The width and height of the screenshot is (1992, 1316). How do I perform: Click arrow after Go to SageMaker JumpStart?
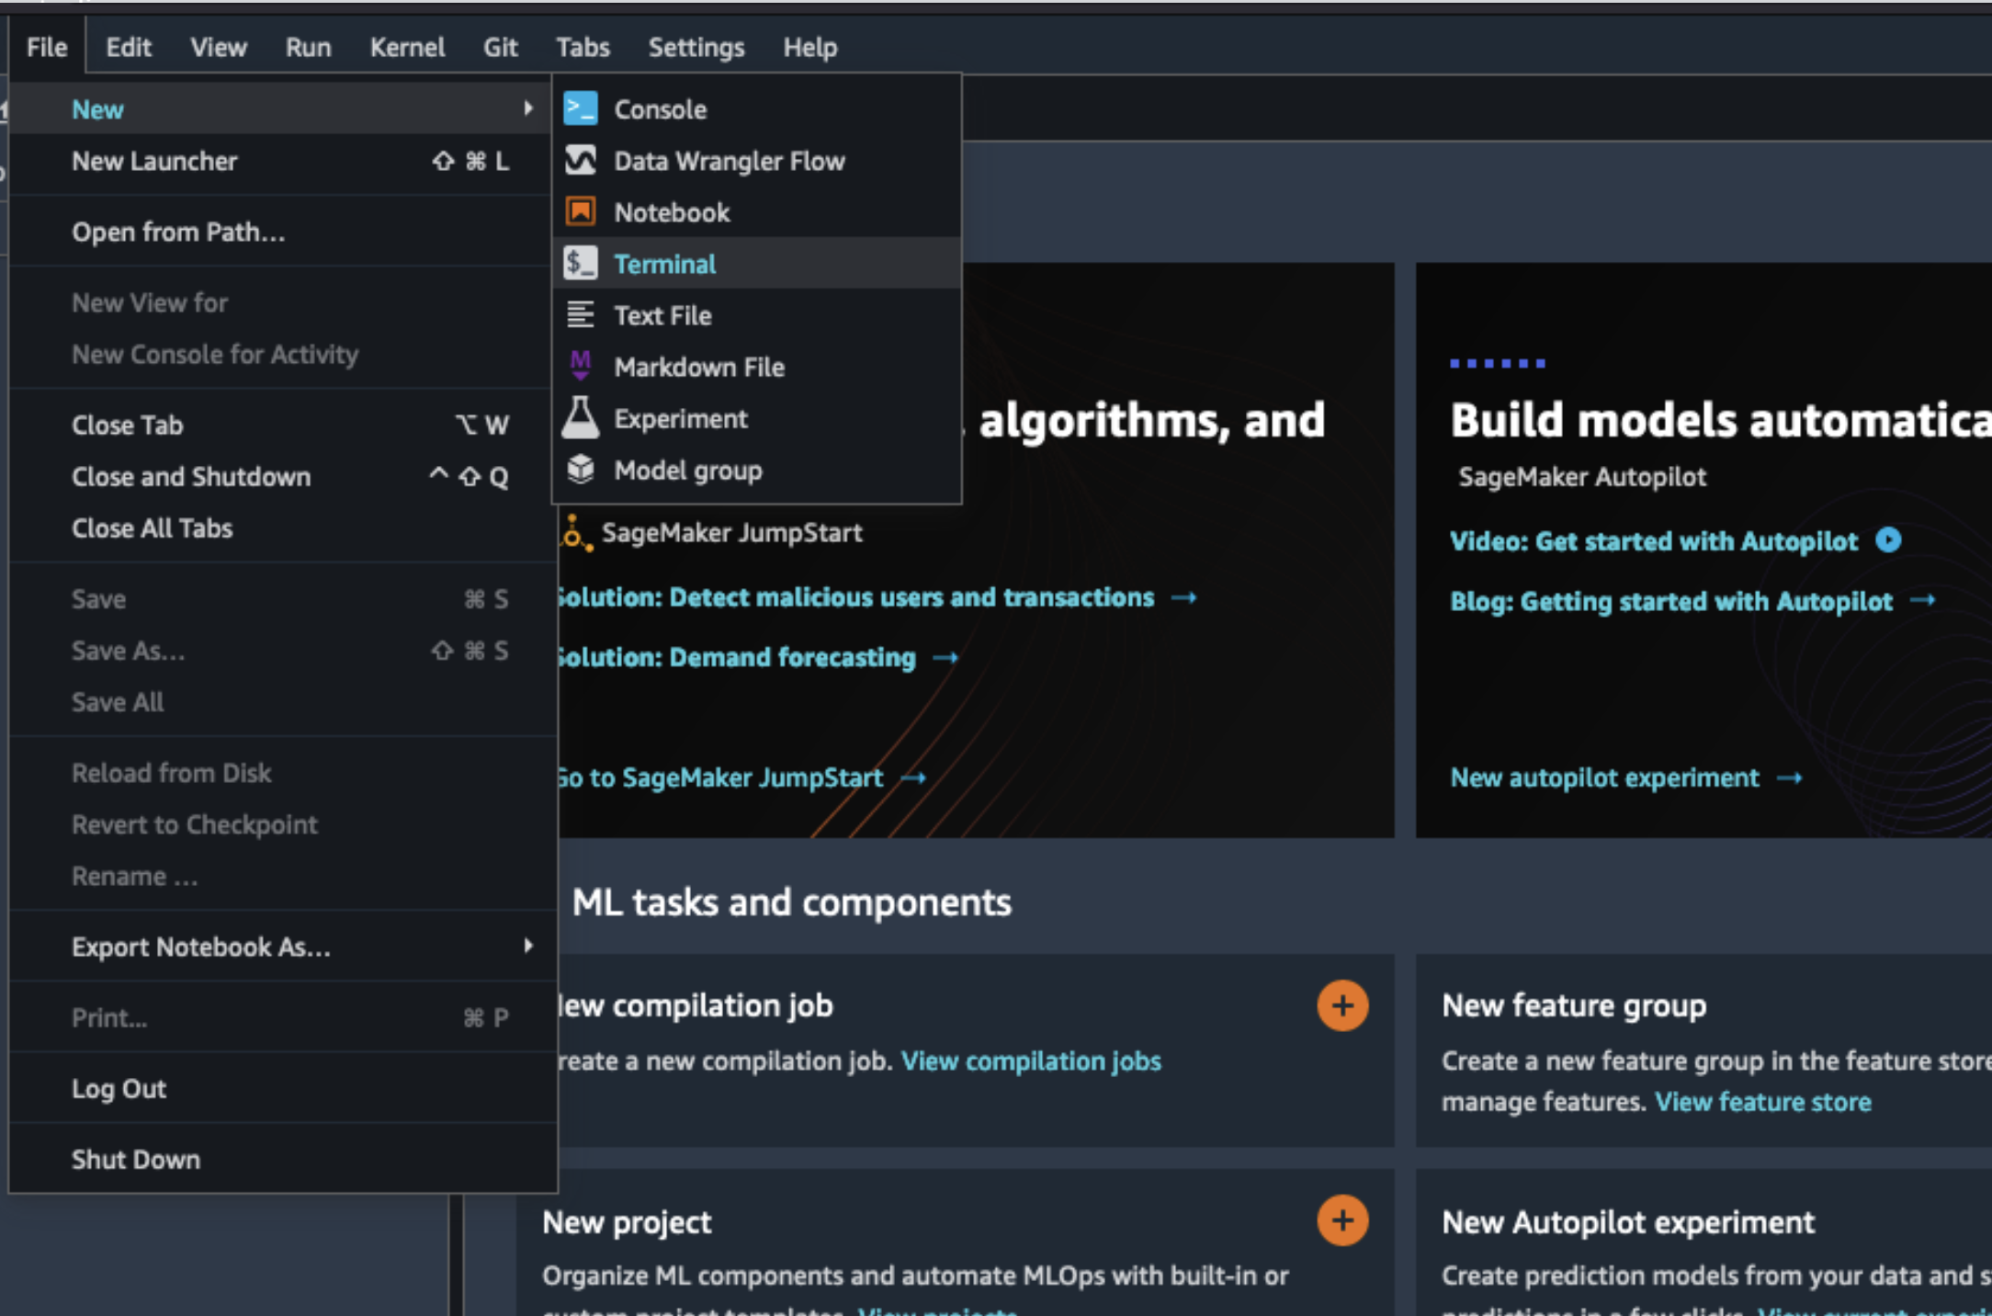click(912, 778)
